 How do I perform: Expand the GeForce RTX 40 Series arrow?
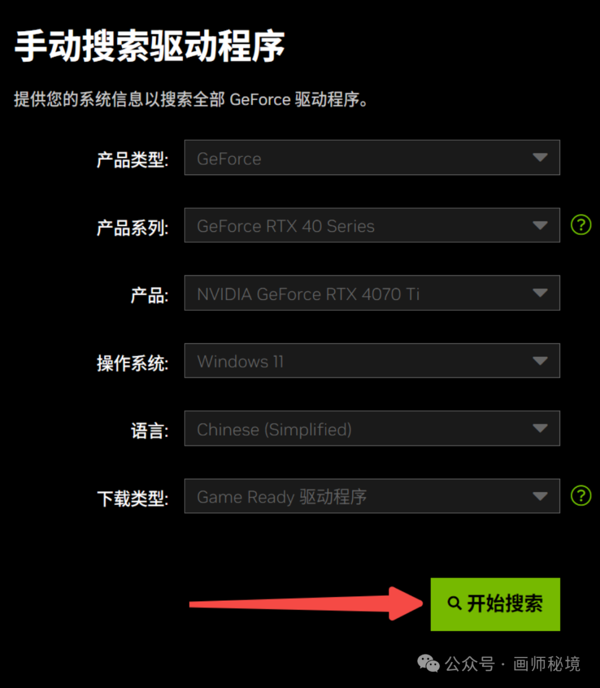[540, 225]
